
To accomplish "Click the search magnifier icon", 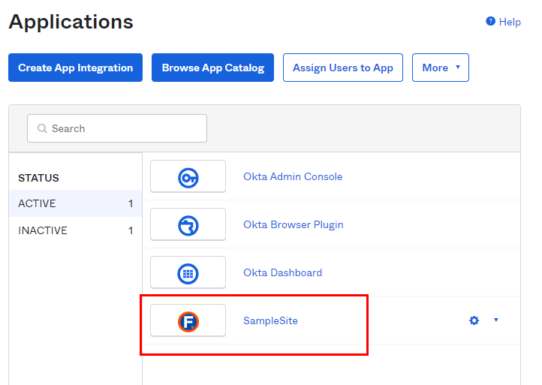I will click(42, 128).
